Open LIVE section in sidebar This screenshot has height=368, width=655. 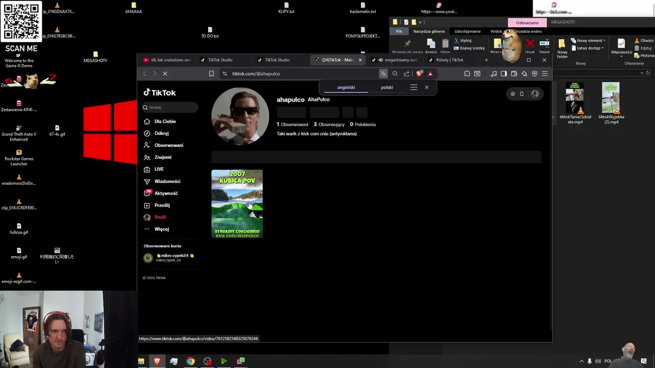(x=154, y=169)
